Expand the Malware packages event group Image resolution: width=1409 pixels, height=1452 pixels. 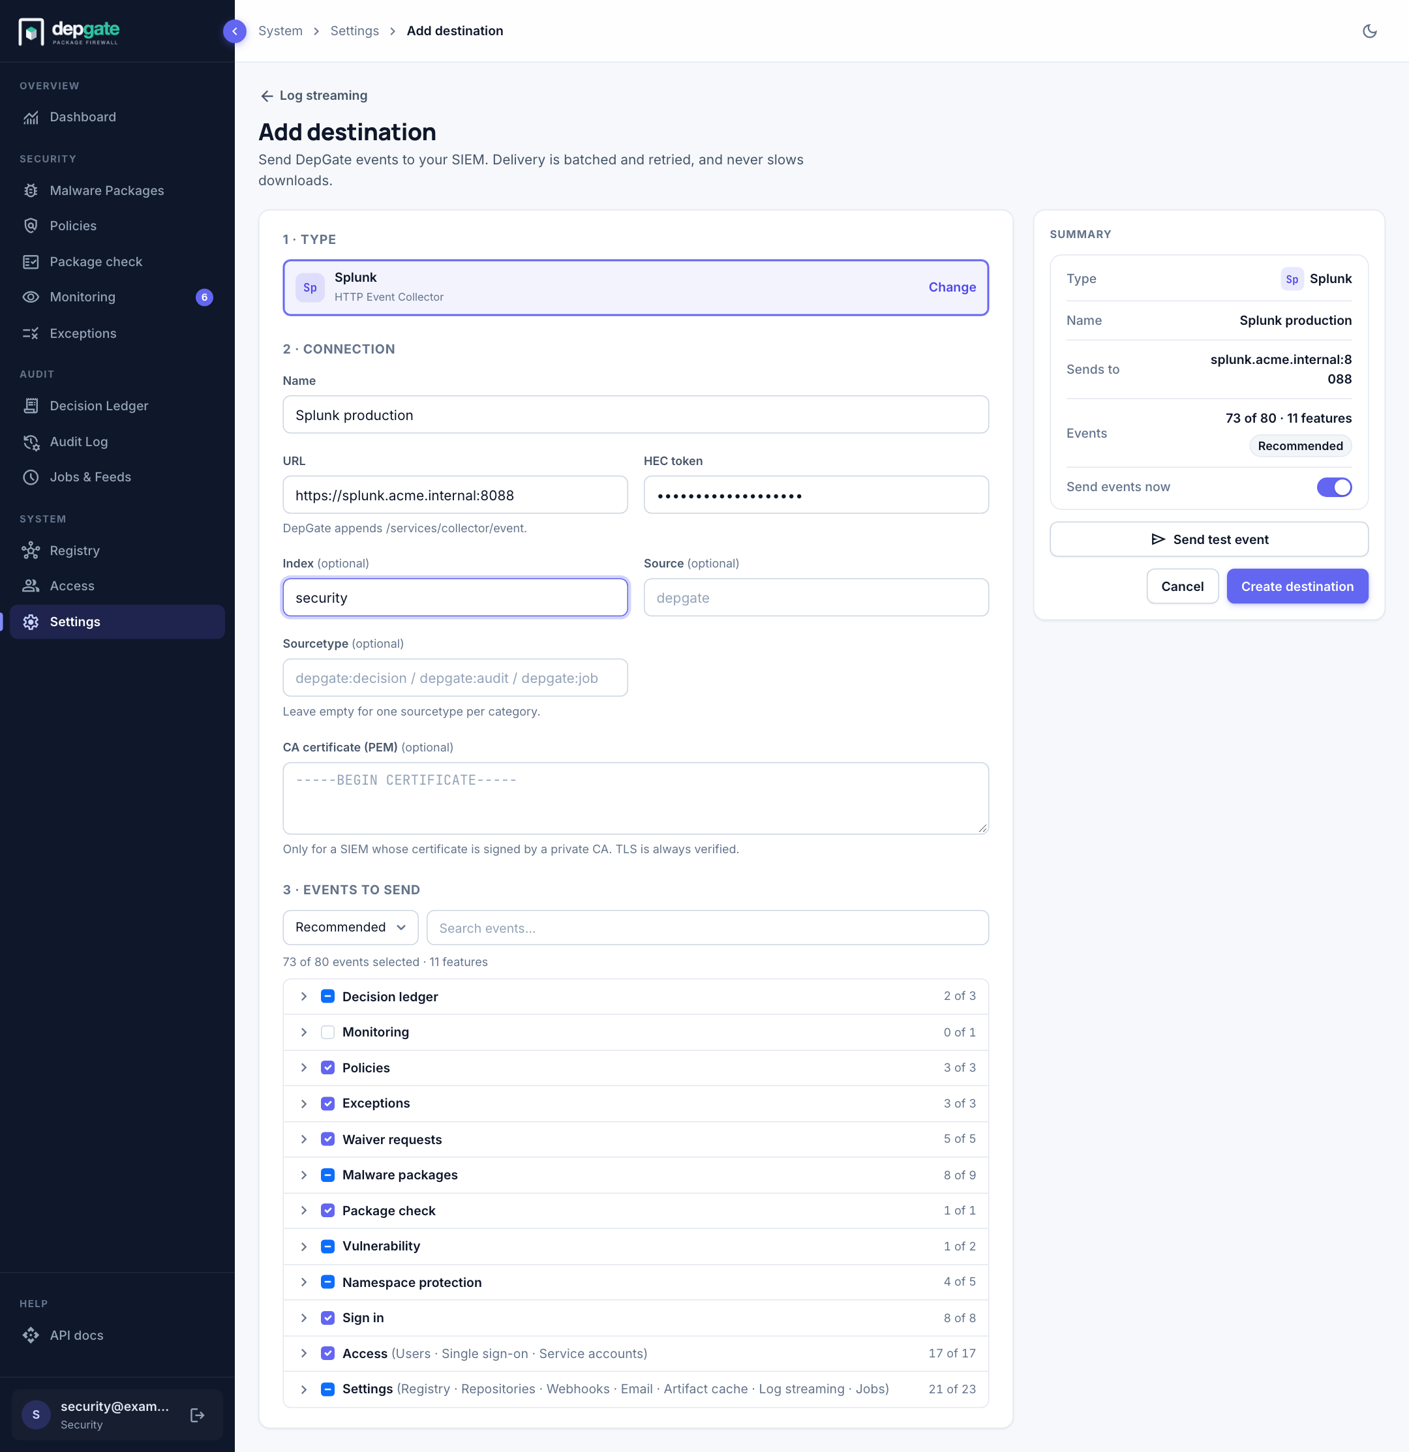pos(304,1175)
